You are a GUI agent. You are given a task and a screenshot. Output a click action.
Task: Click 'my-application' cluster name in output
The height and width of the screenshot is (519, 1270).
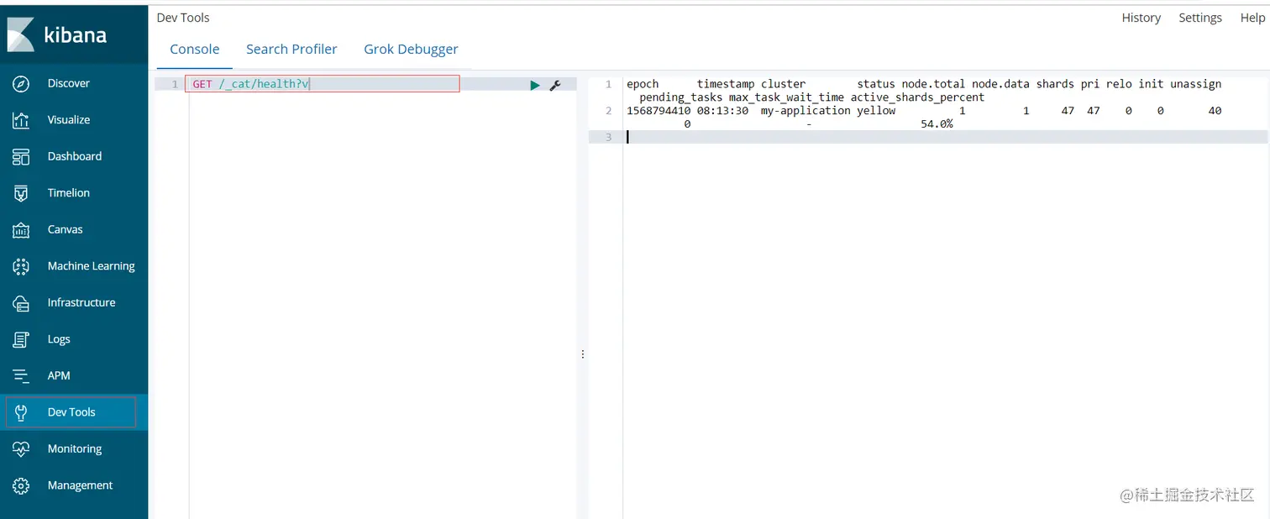tap(806, 111)
